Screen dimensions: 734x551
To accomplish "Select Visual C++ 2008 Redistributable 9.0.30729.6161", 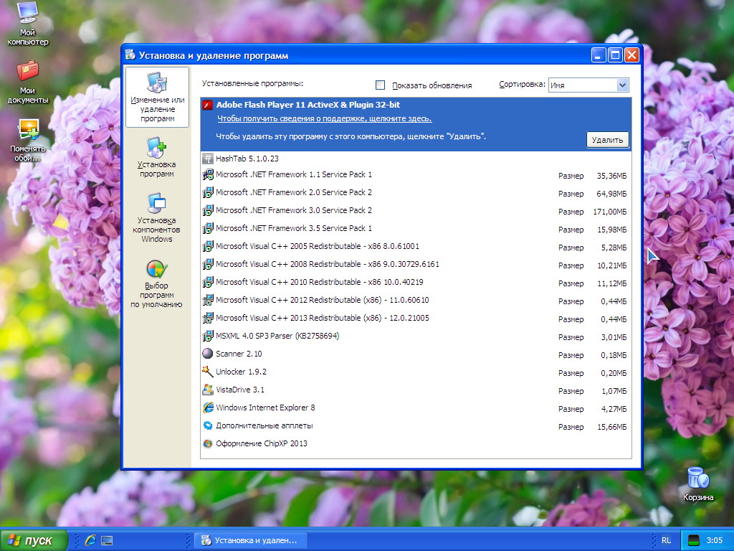I will tap(416, 264).
